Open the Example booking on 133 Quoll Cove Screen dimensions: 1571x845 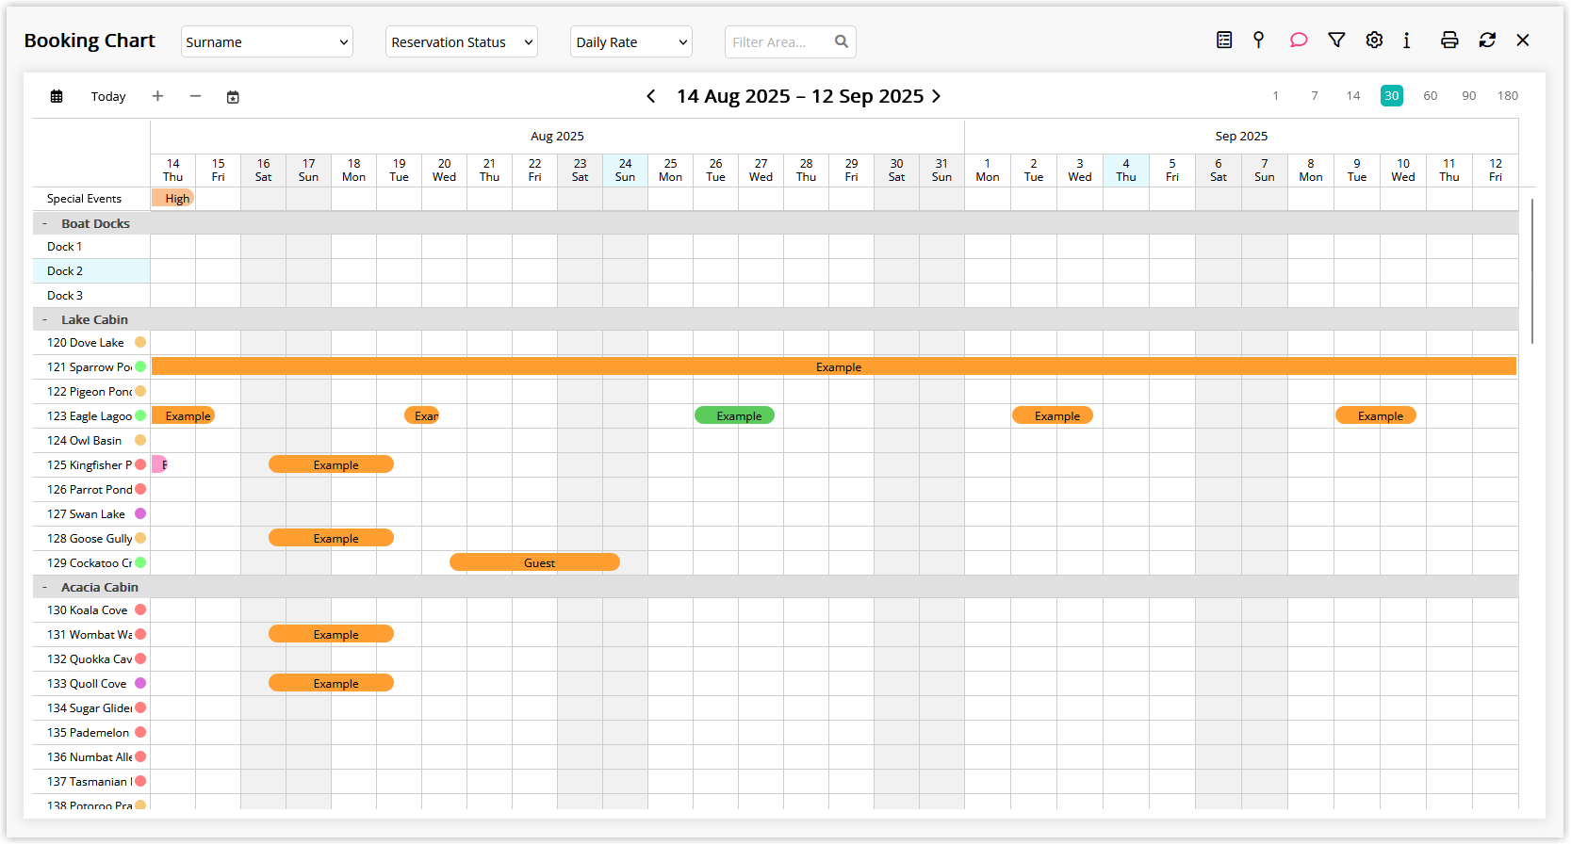(x=332, y=683)
